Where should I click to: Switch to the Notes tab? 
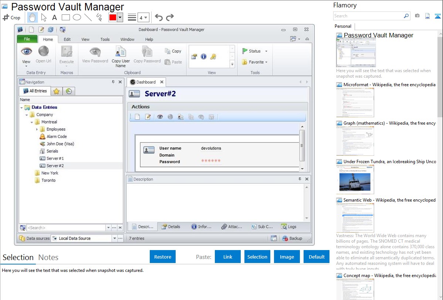[x=48, y=257]
